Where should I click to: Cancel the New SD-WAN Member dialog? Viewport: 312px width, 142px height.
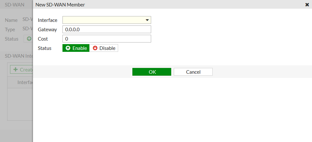(193, 72)
